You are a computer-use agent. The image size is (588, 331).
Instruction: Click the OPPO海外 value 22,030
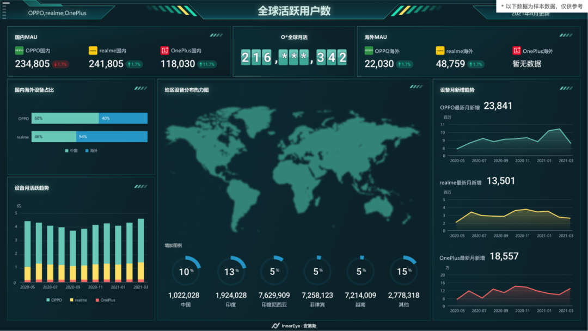coord(379,64)
